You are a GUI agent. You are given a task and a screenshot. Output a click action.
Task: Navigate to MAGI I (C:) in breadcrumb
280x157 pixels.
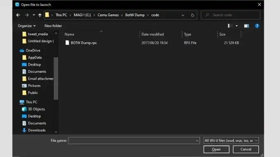click(x=82, y=15)
